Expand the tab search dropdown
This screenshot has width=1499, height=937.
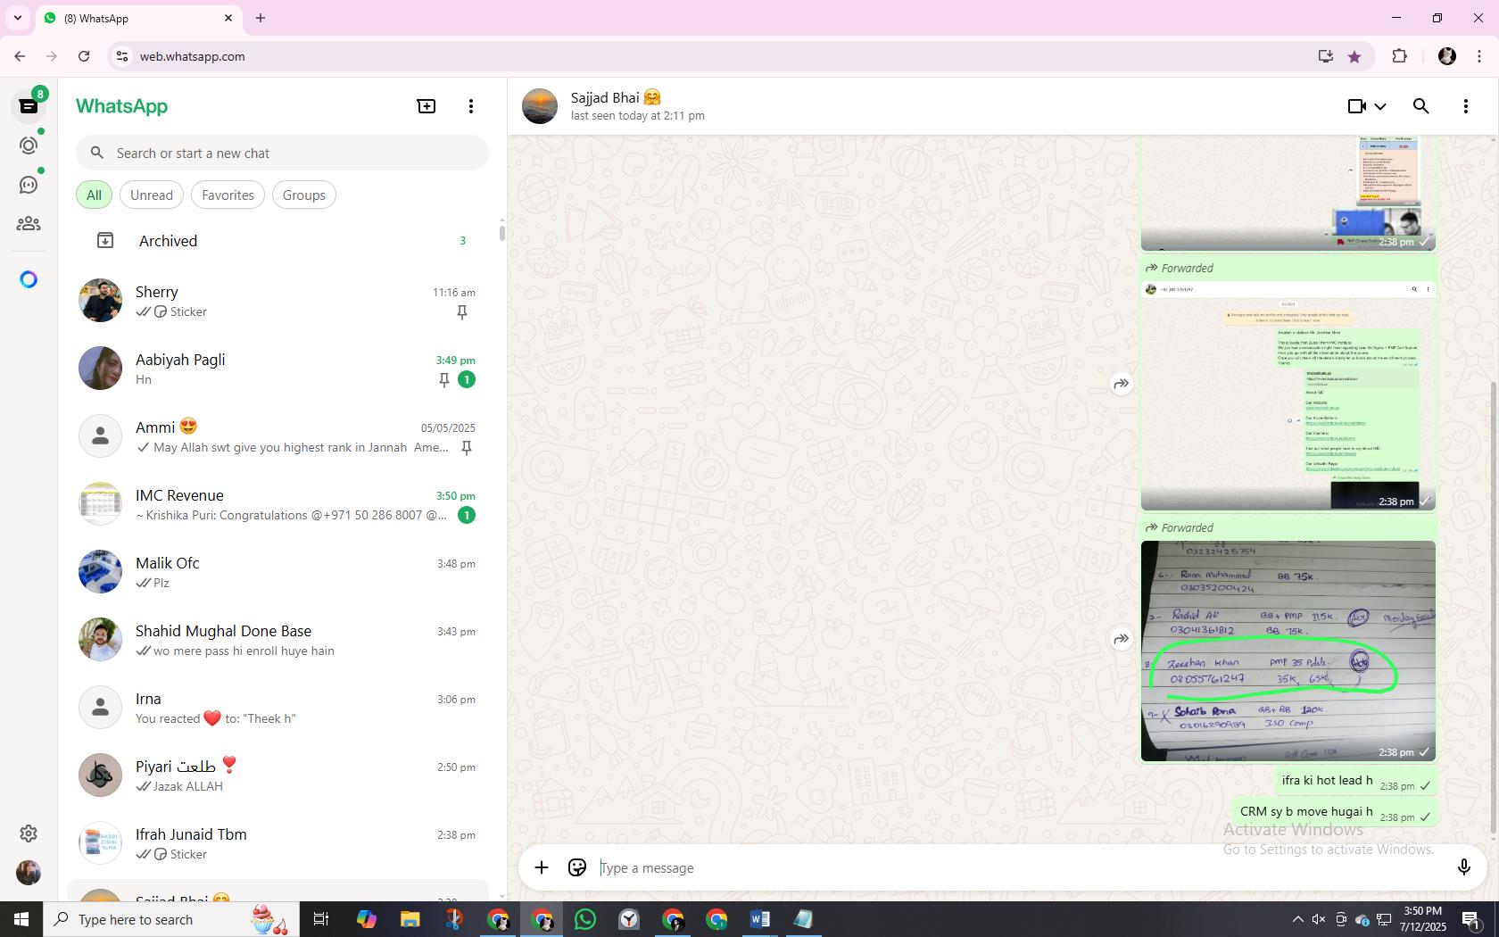point(17,18)
